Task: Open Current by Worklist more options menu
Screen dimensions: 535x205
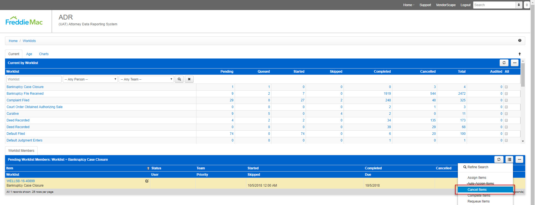Action: pyautogui.click(x=515, y=63)
